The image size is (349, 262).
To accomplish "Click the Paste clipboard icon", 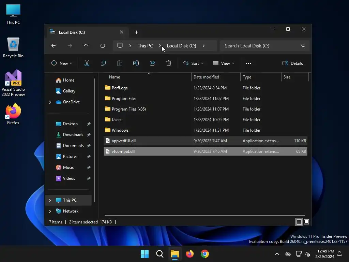I will click(x=120, y=63).
